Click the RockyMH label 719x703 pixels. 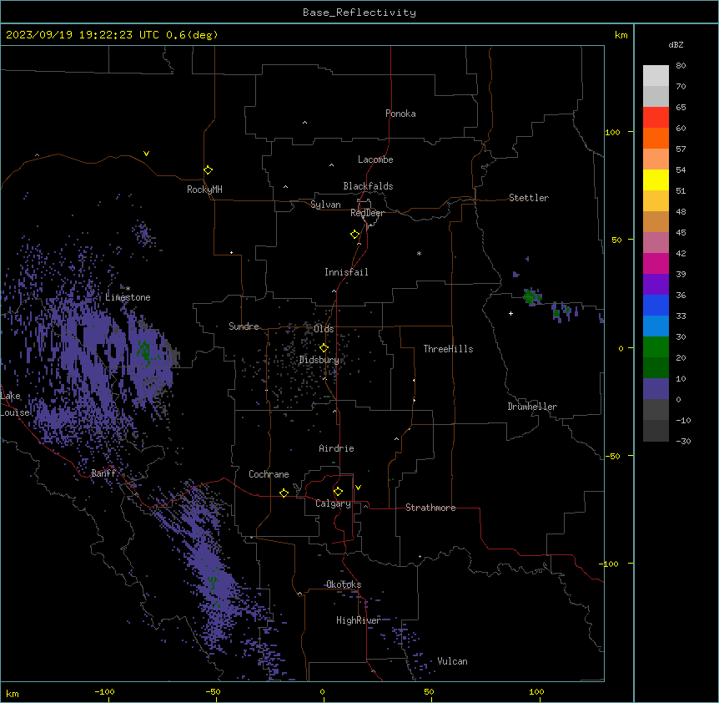204,190
